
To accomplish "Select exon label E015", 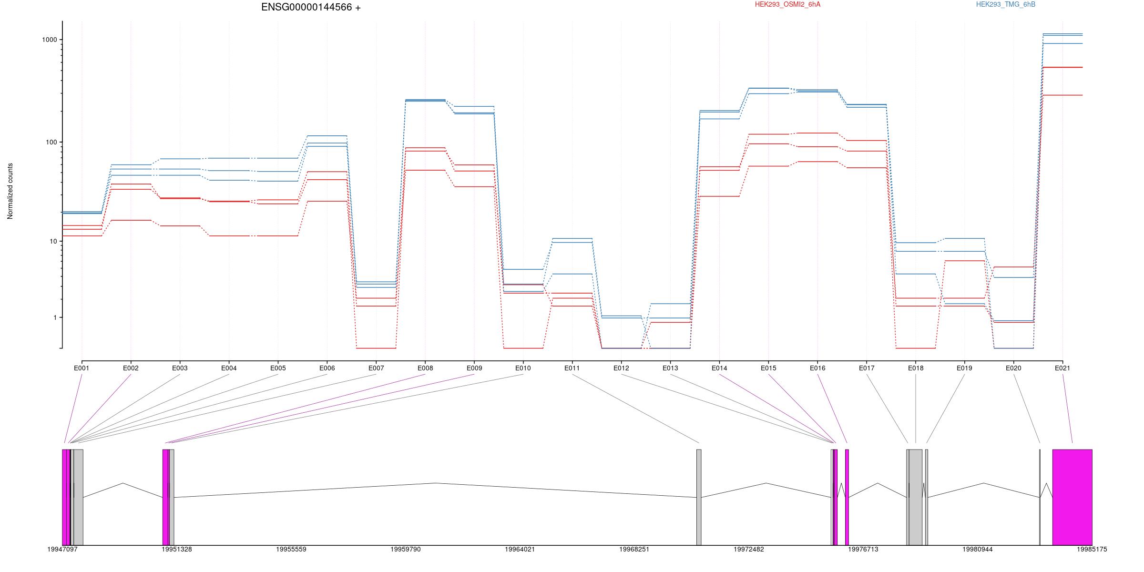I will tap(768, 368).
